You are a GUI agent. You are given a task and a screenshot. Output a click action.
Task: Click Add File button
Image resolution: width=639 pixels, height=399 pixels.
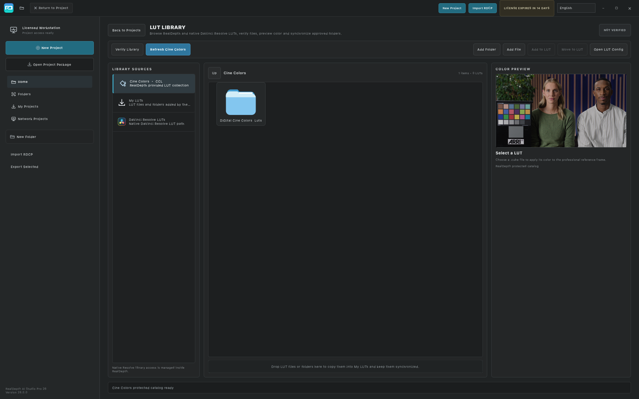pyautogui.click(x=514, y=49)
